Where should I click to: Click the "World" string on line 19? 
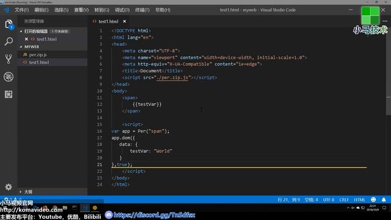click(x=163, y=151)
